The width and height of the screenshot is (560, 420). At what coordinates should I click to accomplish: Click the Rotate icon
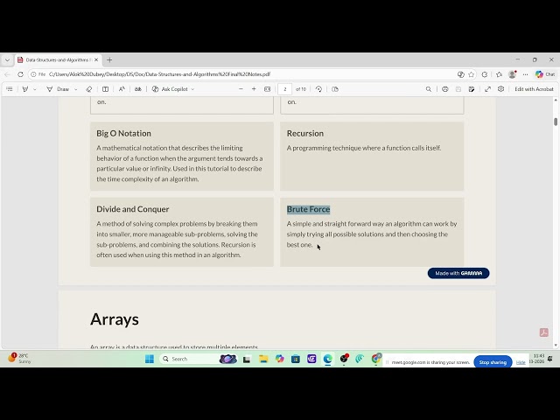coord(318,89)
